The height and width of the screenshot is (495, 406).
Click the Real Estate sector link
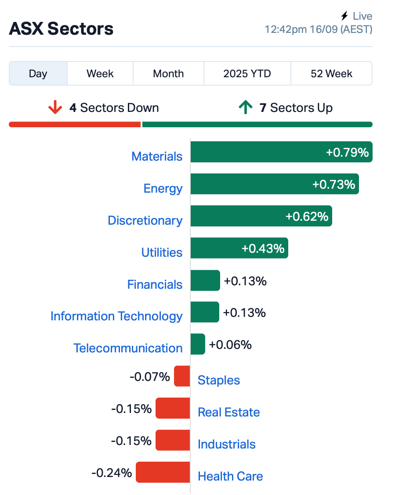click(228, 412)
